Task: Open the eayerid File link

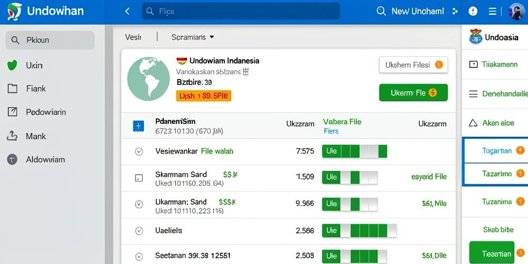Action: [429, 177]
